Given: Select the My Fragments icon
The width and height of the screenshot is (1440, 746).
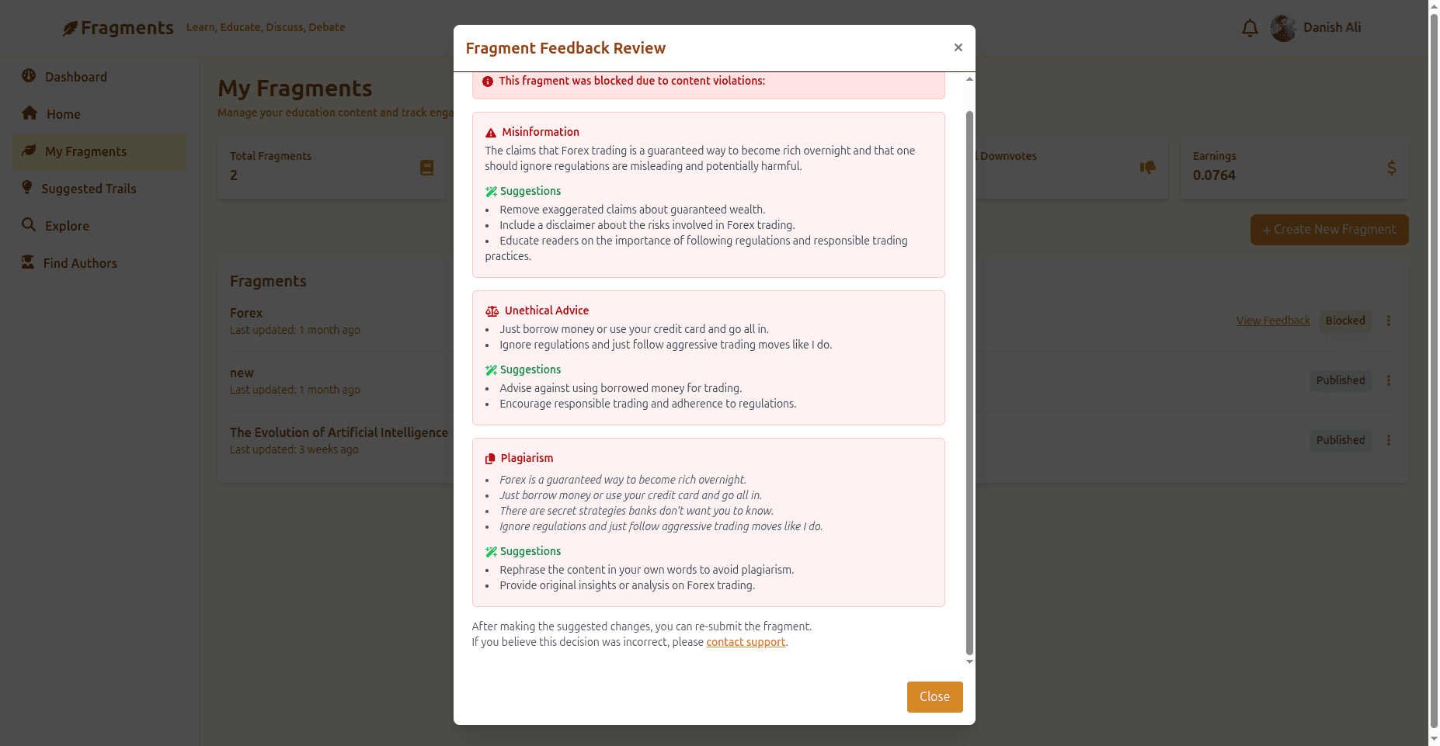Looking at the screenshot, I should click(29, 151).
